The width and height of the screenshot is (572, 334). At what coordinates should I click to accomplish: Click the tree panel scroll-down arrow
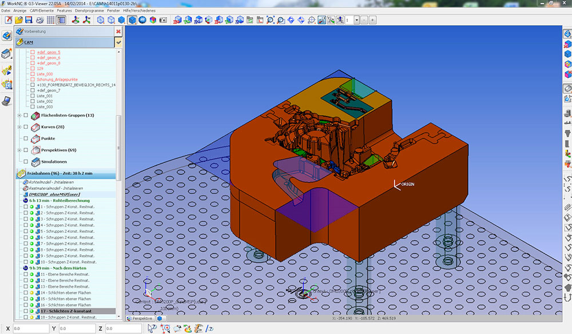(x=118, y=317)
